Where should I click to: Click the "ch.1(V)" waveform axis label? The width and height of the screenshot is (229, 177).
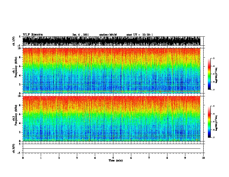(x=14, y=41)
